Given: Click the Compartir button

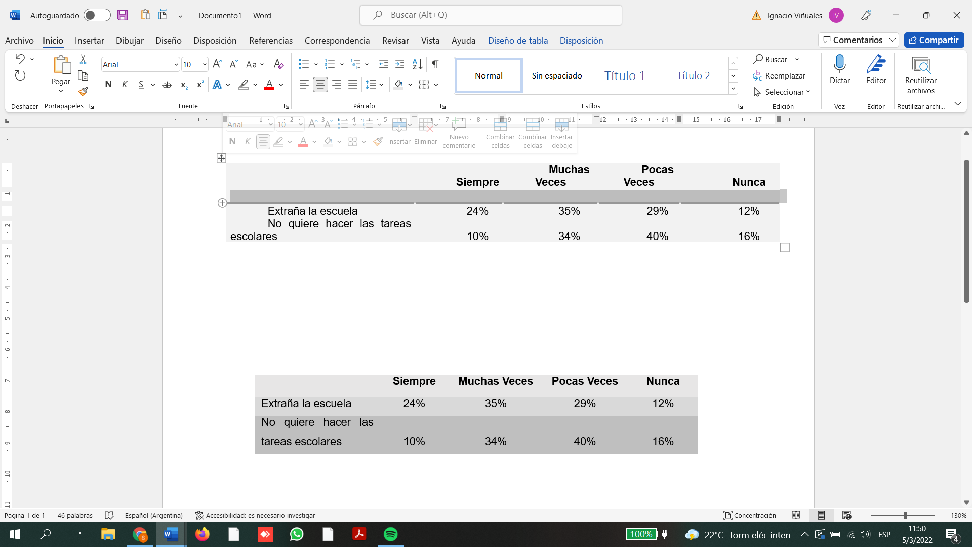Looking at the screenshot, I should point(934,40).
